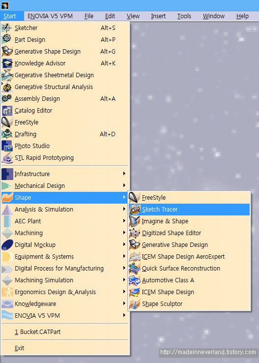Click the Automotive Class A icon
Viewport: 259px width, 363px height.
pos(135,280)
